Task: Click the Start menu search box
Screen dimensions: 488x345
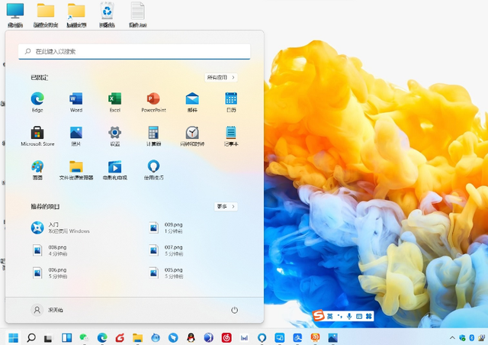Action: [134, 51]
